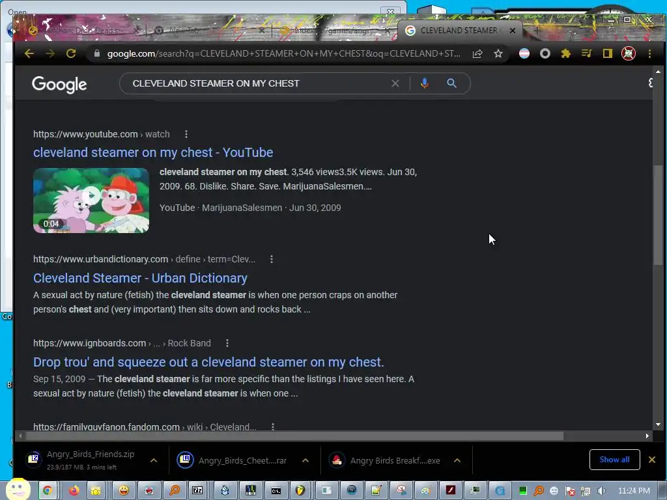Image resolution: width=667 pixels, height=500 pixels.
Task: Switch to the Index of games/angry tab
Action: click(x=334, y=31)
